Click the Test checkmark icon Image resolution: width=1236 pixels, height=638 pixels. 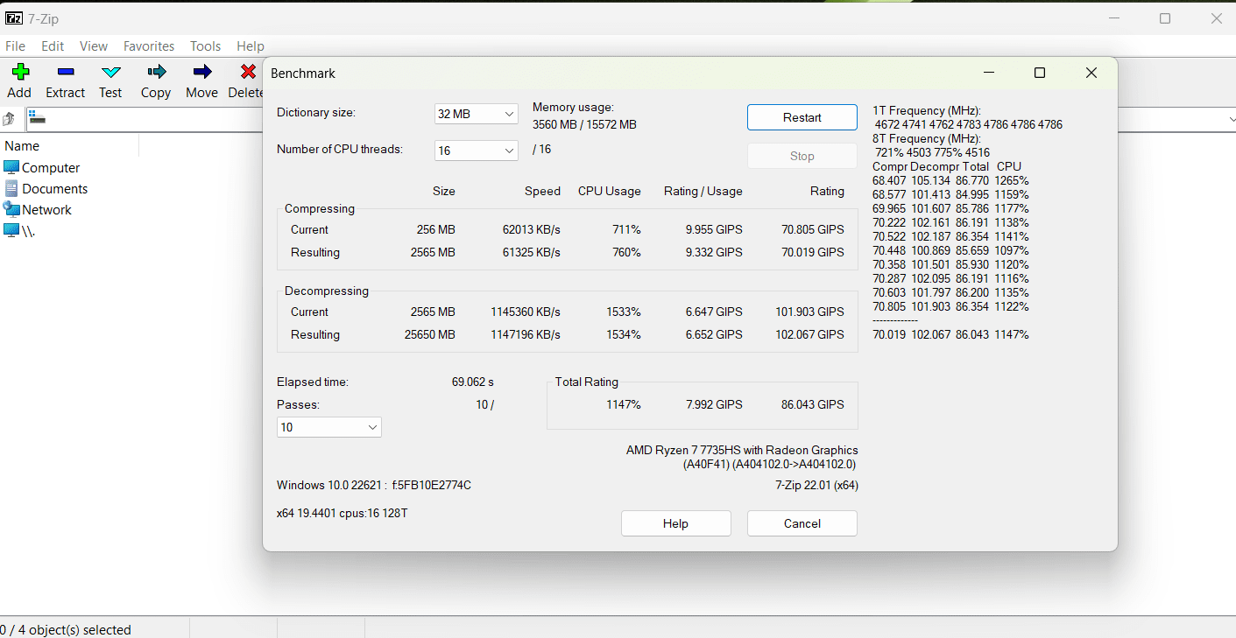pos(110,73)
